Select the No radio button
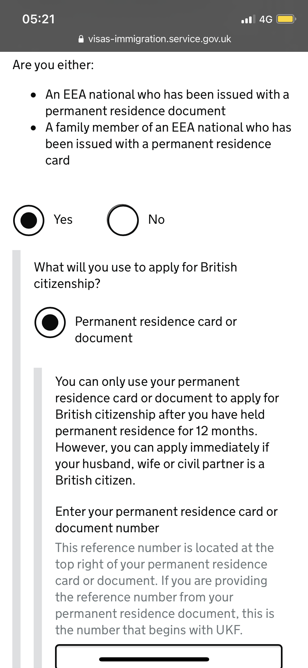The width and height of the screenshot is (308, 668). click(123, 220)
